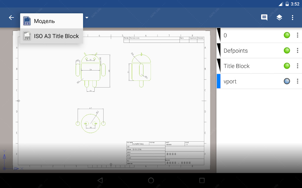The height and width of the screenshot is (188, 302).
Task: Tap the Android navigation Back button
Action: (x=100, y=180)
